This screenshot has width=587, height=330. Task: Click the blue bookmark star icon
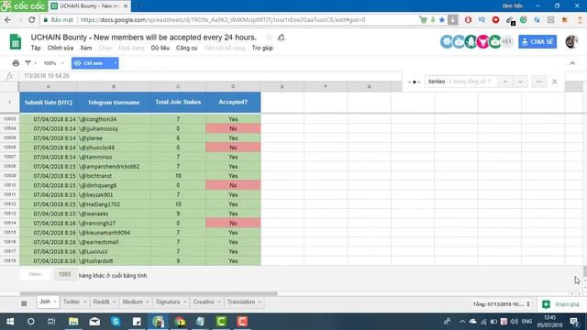(x=442, y=20)
